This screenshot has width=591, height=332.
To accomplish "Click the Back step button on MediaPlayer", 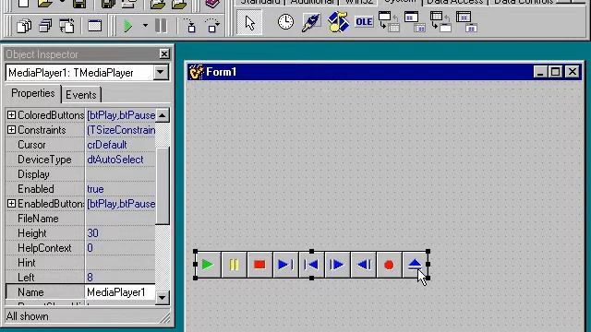I will coord(363,265).
